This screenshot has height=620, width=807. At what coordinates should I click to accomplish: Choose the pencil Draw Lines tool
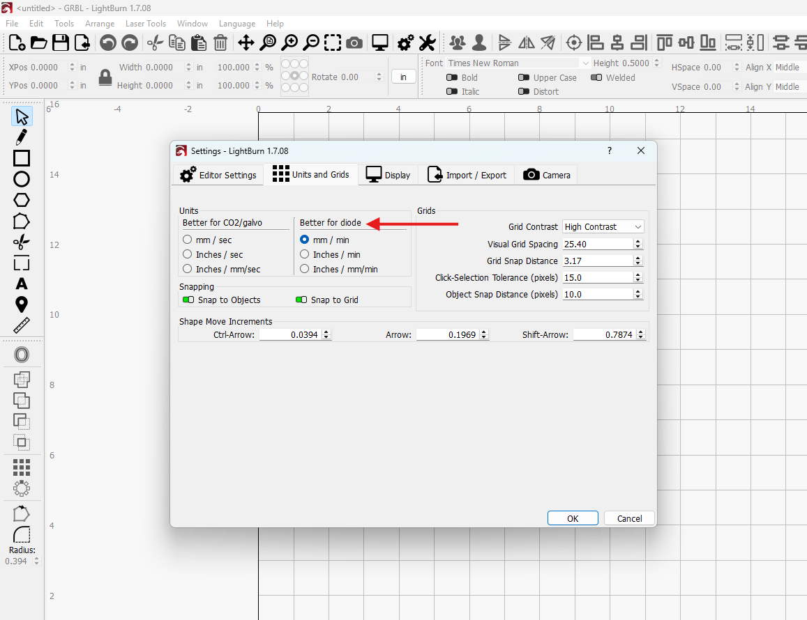[21, 137]
